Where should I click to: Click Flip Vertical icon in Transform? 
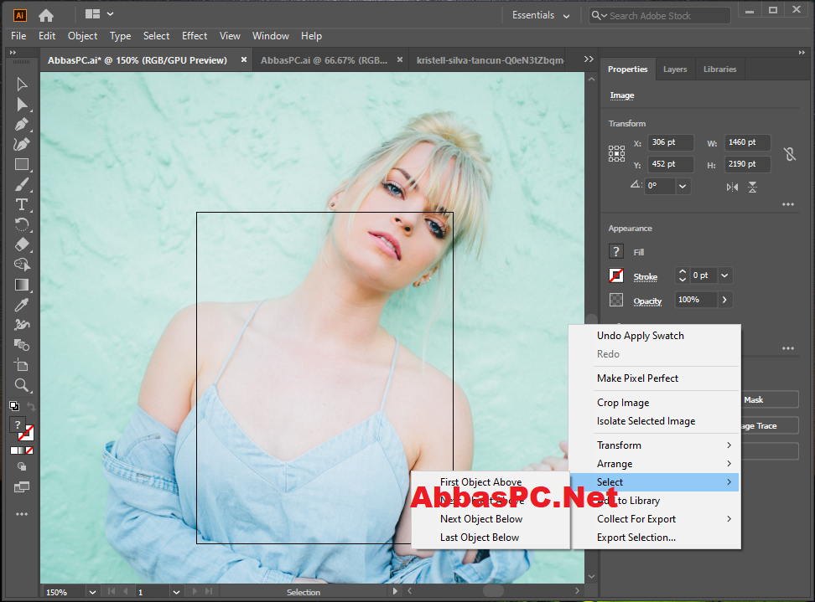tap(752, 187)
